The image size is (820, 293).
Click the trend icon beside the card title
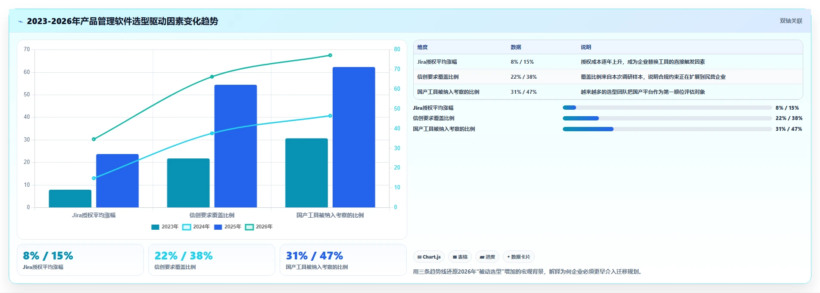pyautogui.click(x=20, y=22)
